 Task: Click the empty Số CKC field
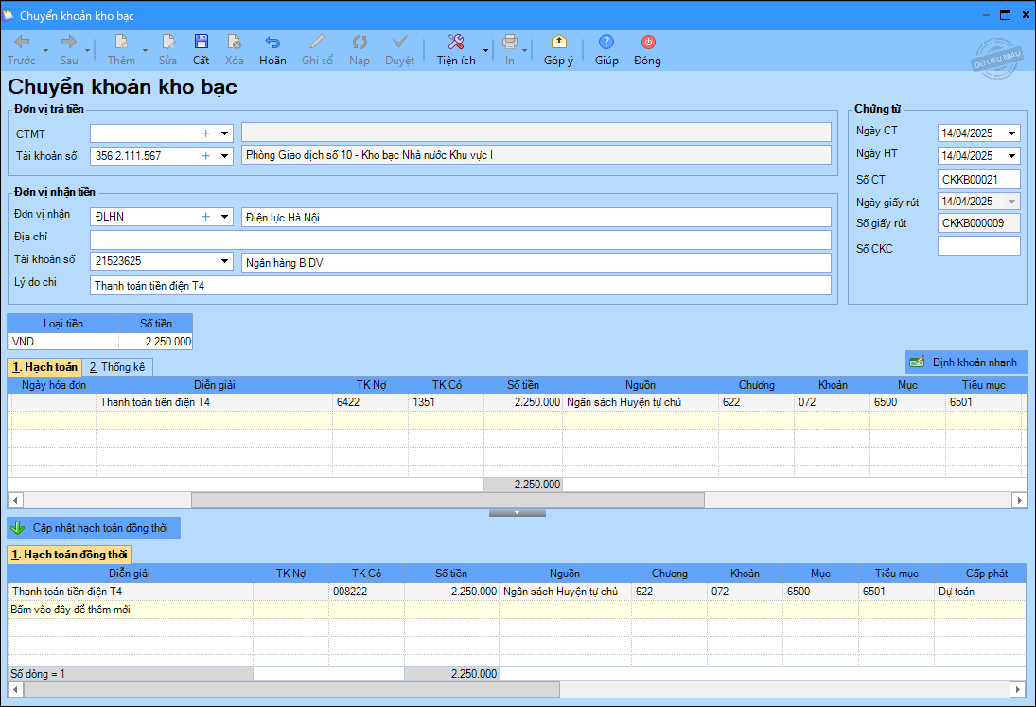pyautogui.click(x=978, y=246)
